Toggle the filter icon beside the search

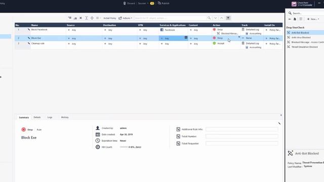228,18
